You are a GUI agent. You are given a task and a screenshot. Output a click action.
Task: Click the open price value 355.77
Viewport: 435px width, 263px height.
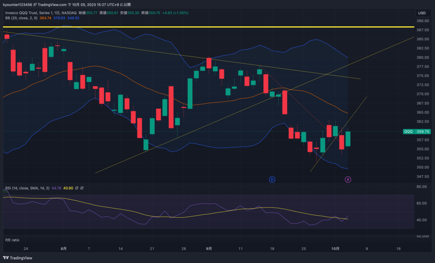[92, 13]
